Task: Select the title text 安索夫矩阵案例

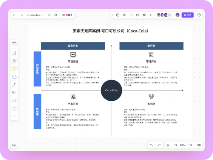Action: point(86,31)
